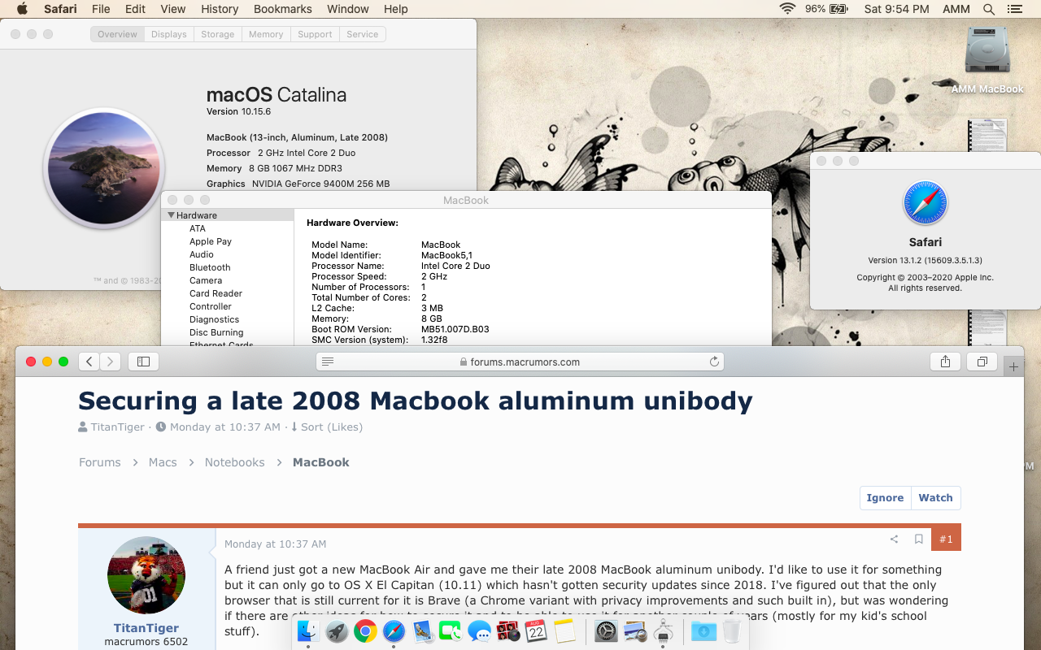Image resolution: width=1041 pixels, height=650 pixels.
Task: Open the Downloads folder in the Dock
Action: 703,630
